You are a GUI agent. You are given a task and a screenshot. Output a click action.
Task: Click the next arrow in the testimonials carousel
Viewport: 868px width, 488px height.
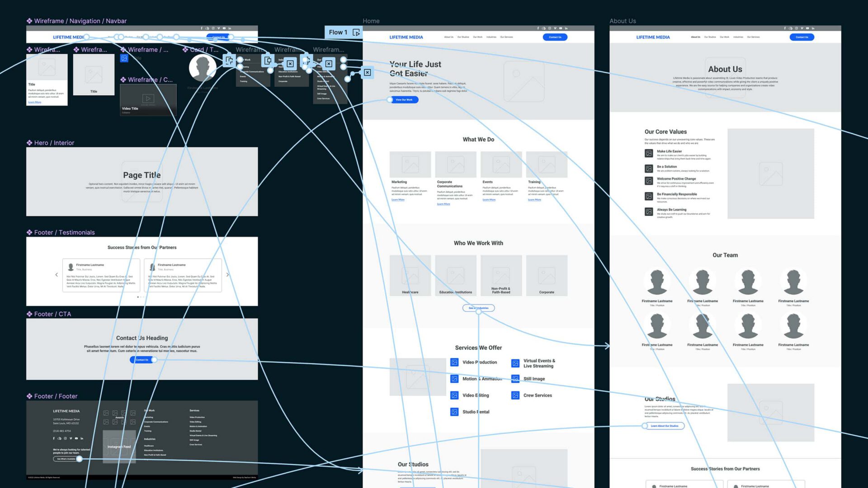(x=227, y=274)
